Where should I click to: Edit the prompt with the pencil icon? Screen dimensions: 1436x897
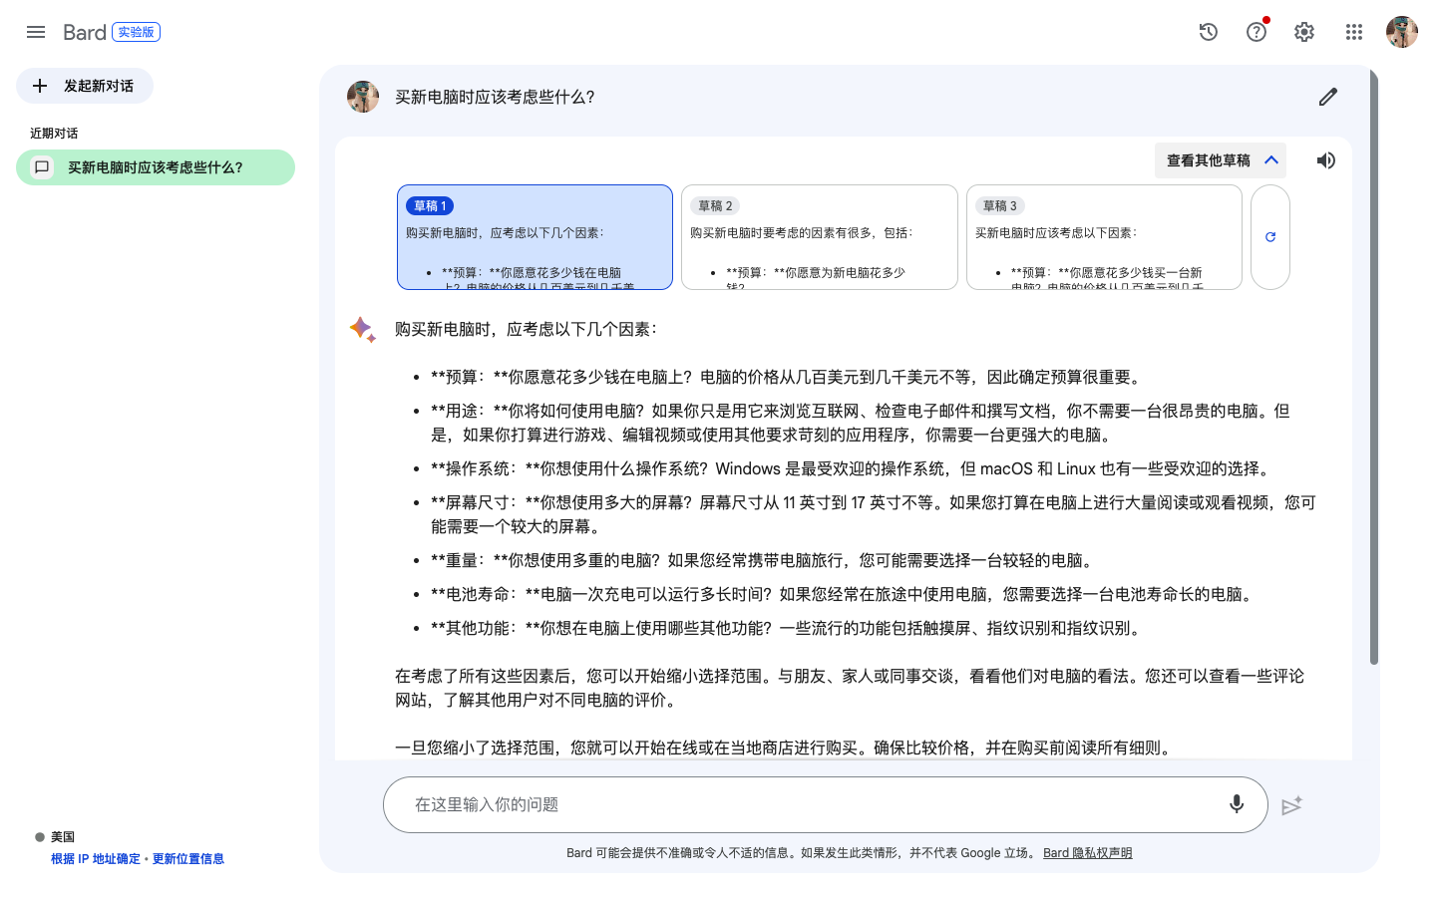coord(1327,96)
